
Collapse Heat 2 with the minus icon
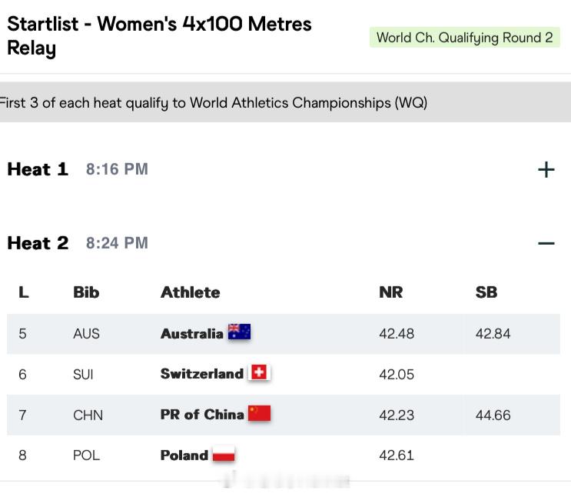point(546,243)
